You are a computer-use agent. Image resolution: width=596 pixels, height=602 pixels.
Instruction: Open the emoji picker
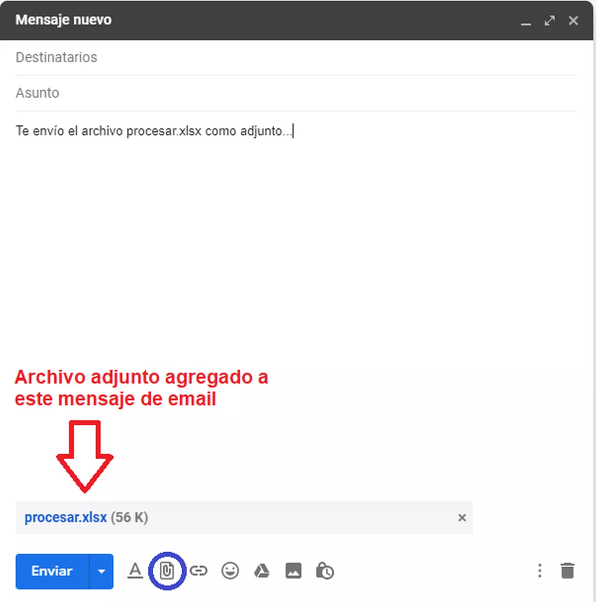tap(230, 571)
